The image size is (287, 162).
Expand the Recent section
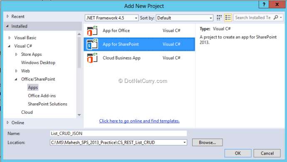[7, 16]
